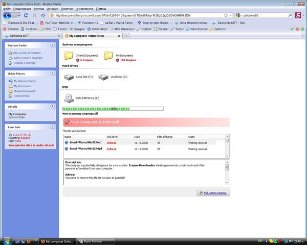Image resolution: width=307 pixels, height=245 pixels.
Task: Open the View Source developer toolbar item
Action: 196,29
